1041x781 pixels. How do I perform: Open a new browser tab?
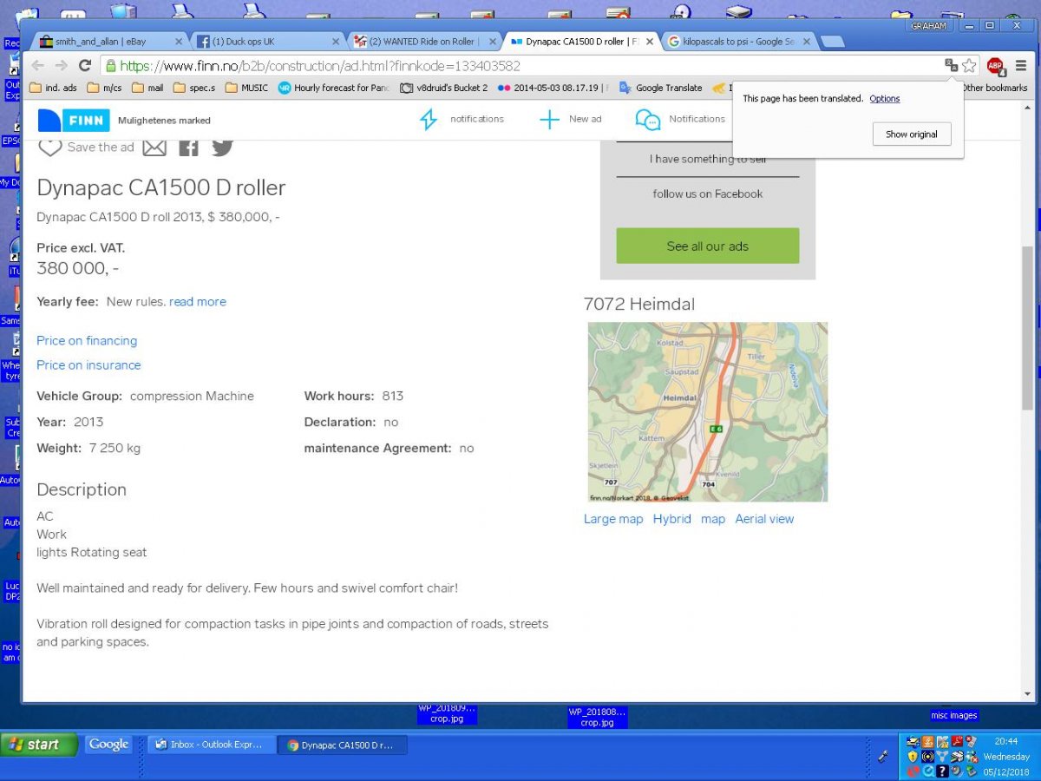click(x=832, y=42)
